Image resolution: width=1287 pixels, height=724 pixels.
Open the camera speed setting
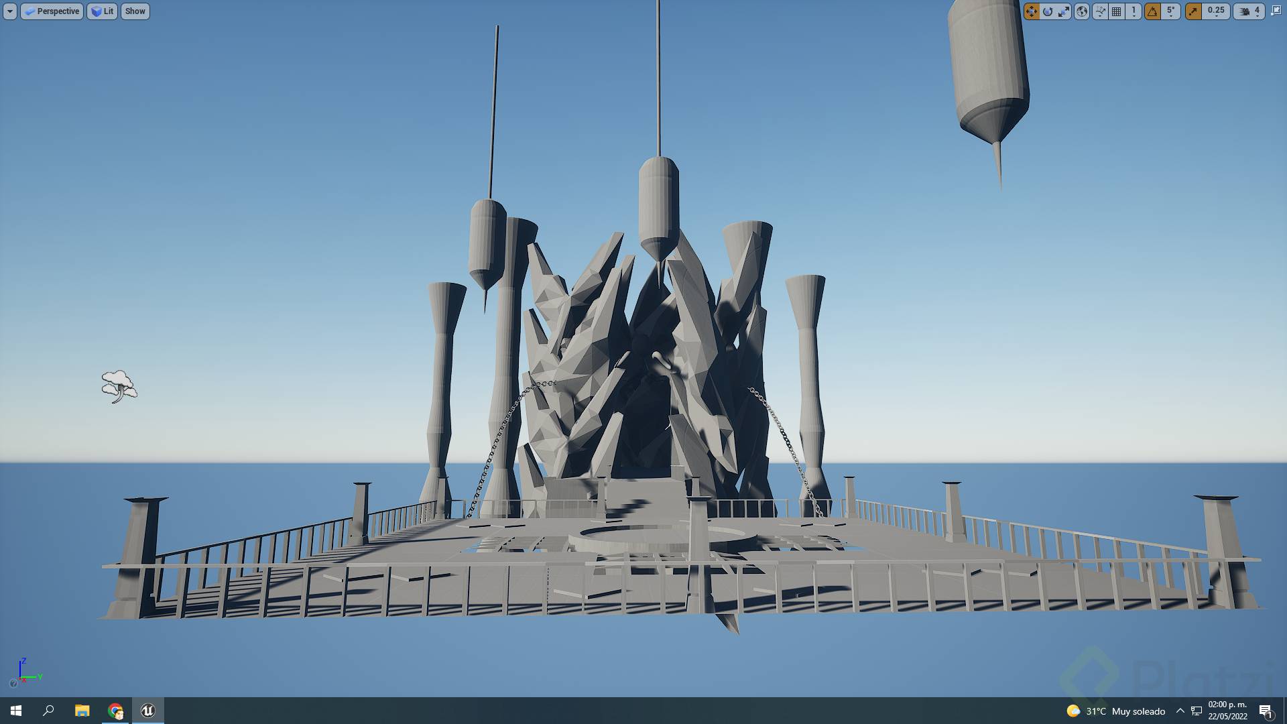tap(1249, 11)
